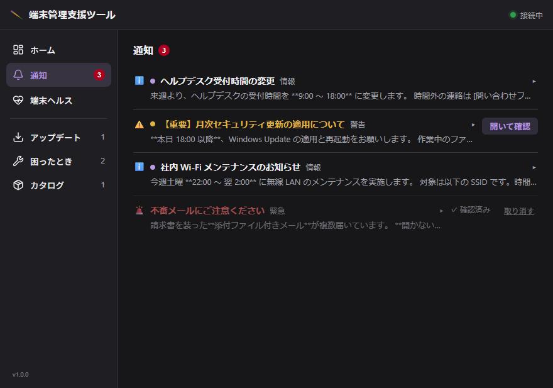Open 【重要】月次セキュリティ更新の適用について title

point(253,125)
